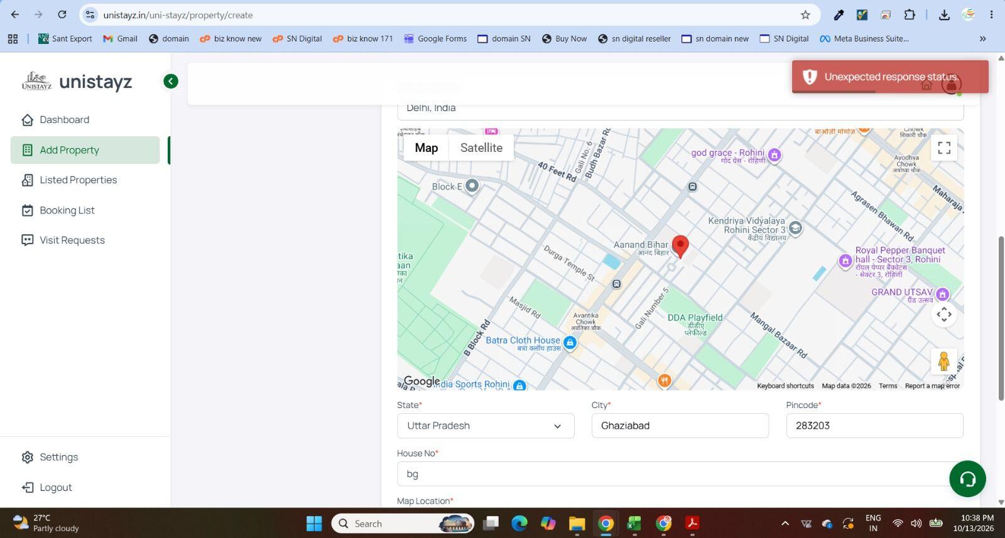Image resolution: width=1005 pixels, height=538 pixels.
Task: Select the Map view tab
Action: click(426, 148)
